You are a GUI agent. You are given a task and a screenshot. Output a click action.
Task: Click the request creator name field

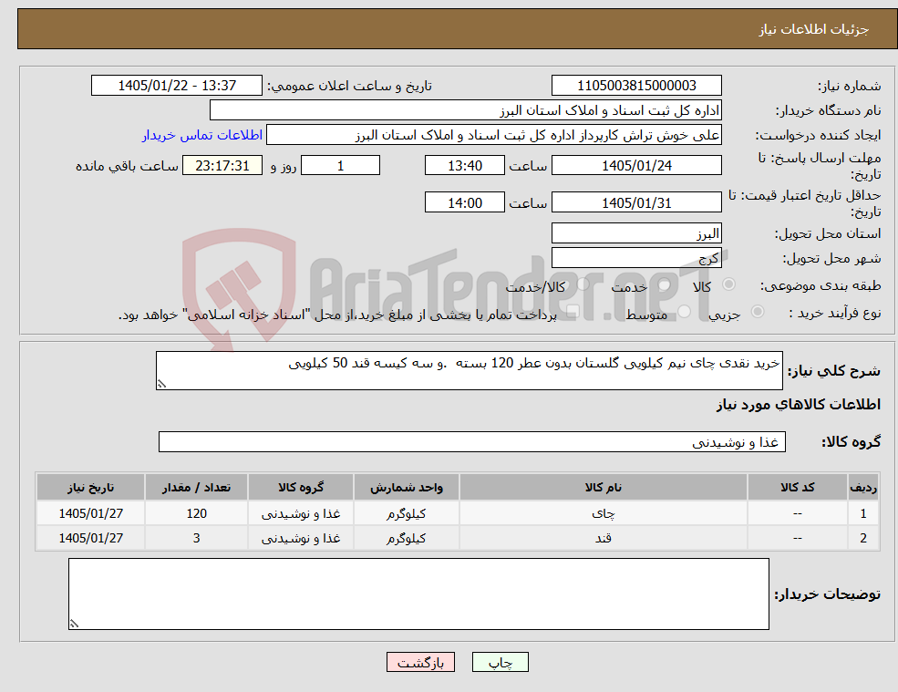(x=493, y=135)
